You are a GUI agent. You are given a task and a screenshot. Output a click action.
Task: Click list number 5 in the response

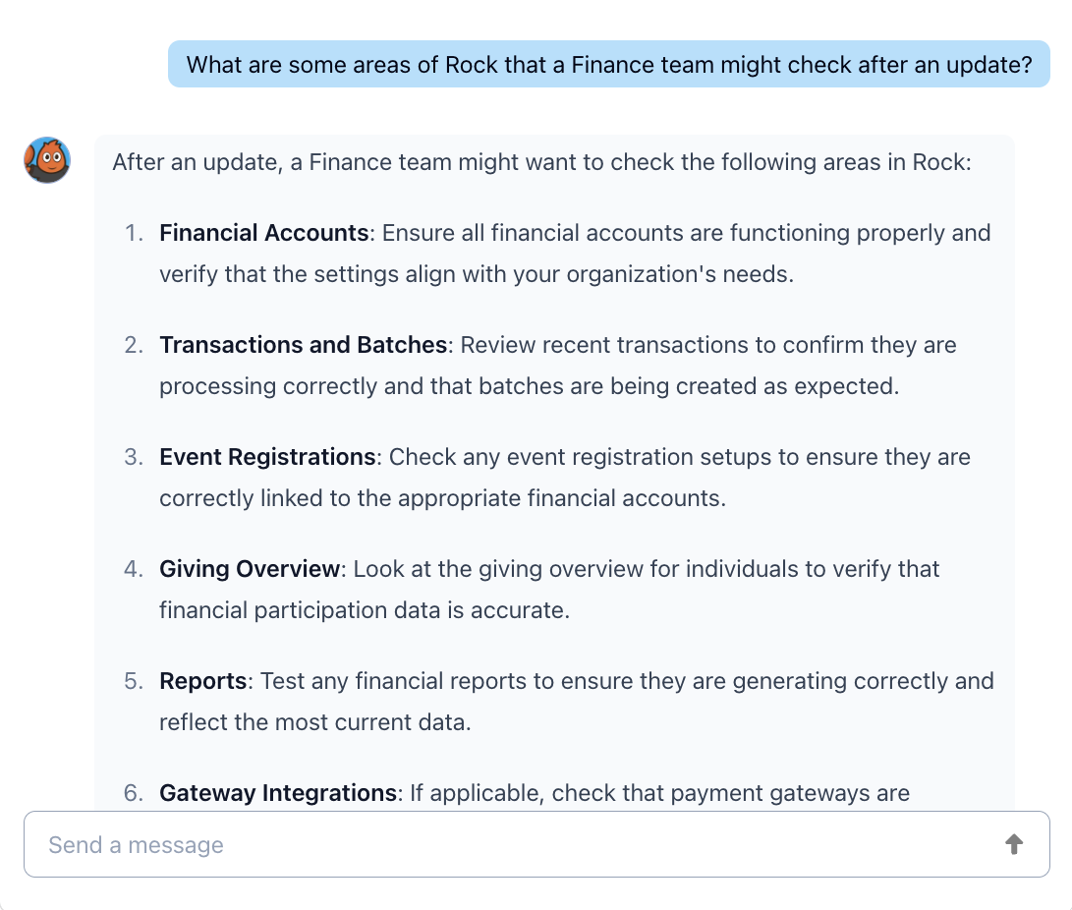[x=134, y=681]
